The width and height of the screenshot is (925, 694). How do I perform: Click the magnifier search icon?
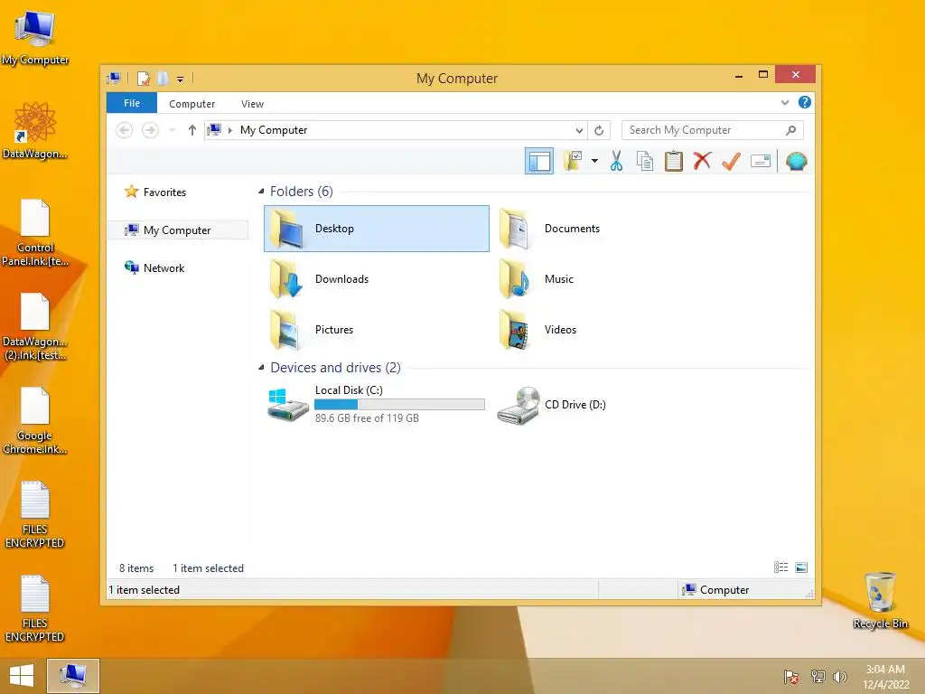791,130
